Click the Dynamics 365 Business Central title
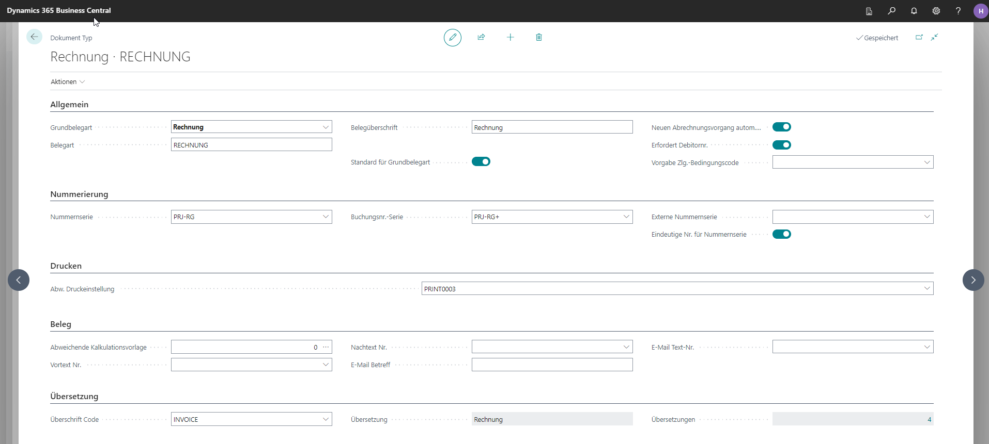The image size is (989, 444). pyautogui.click(x=59, y=10)
